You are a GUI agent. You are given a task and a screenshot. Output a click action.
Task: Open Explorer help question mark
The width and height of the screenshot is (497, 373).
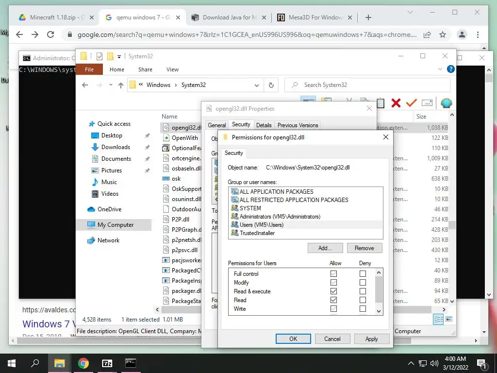click(x=450, y=69)
